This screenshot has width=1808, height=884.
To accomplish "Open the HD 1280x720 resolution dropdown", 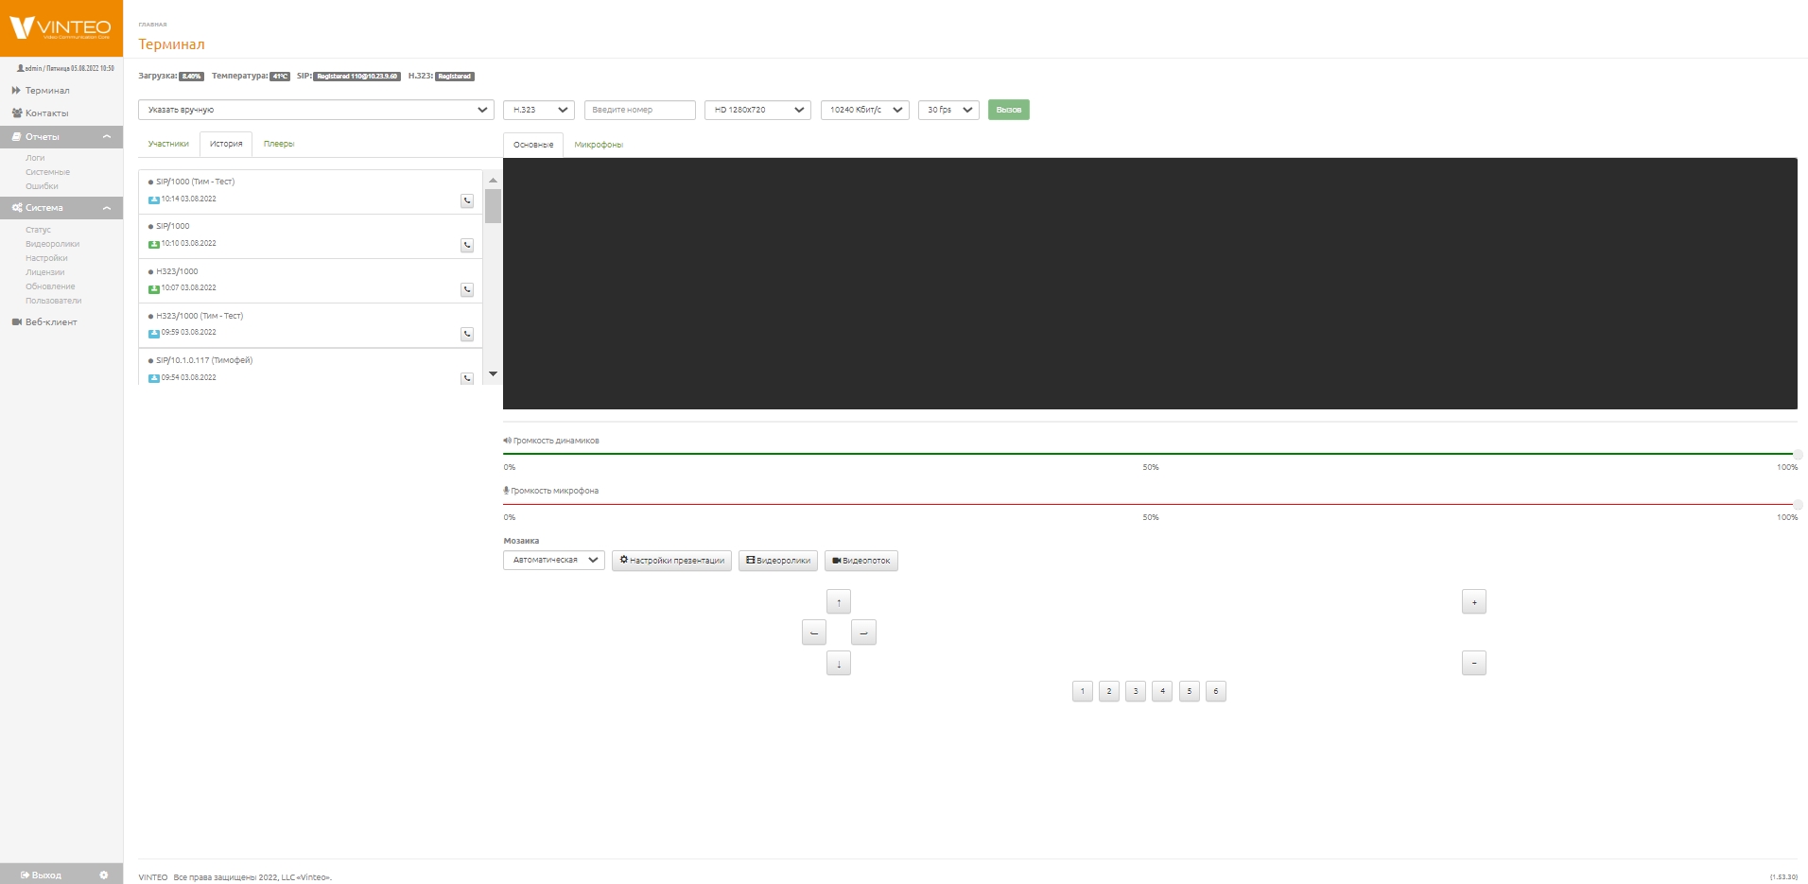I will (x=757, y=110).
